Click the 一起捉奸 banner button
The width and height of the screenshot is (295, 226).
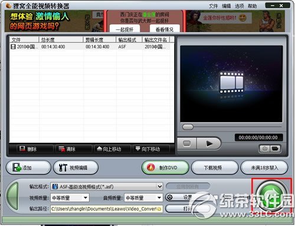(x=124, y=29)
